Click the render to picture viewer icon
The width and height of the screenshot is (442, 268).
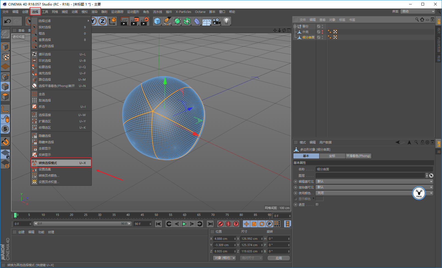coord(134,21)
